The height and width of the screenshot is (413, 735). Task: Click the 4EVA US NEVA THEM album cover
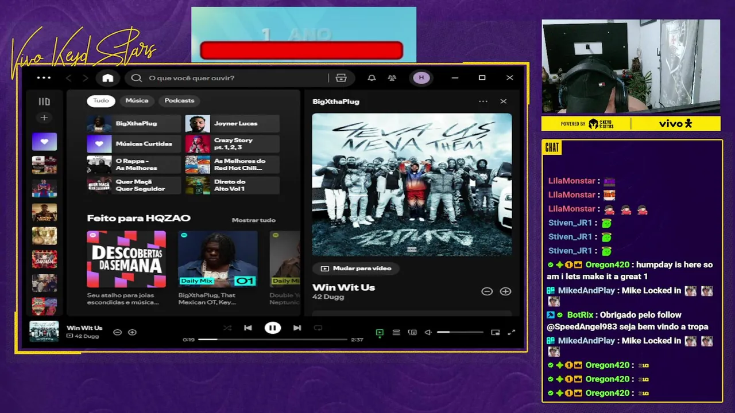coord(412,184)
